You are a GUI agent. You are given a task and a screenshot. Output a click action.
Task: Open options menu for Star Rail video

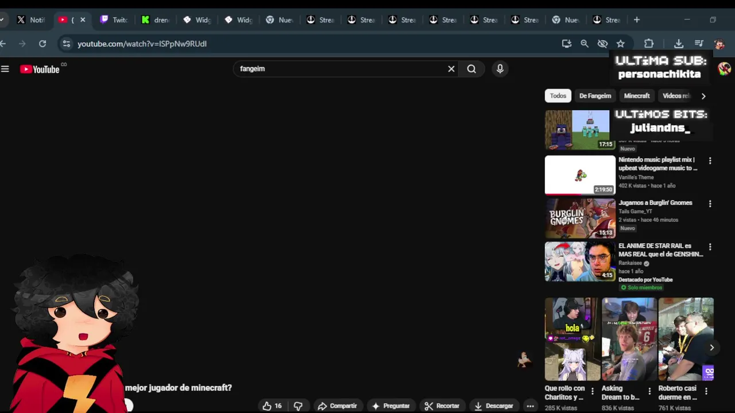click(710, 247)
